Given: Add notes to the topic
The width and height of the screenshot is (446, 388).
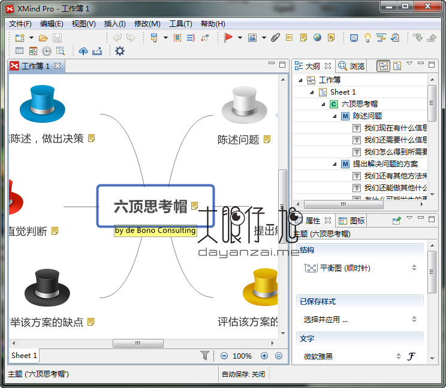Looking at the screenshot, I should click(x=303, y=38).
